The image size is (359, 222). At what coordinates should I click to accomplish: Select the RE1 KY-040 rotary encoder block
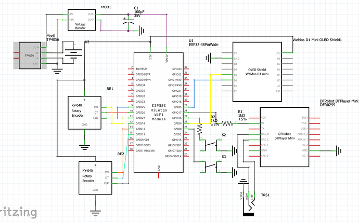click(x=84, y=113)
